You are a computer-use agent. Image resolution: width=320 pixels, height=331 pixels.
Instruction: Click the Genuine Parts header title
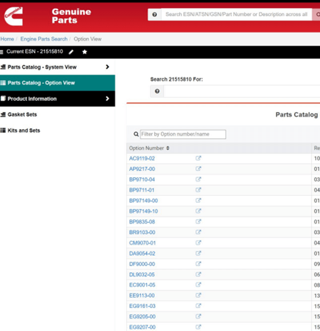click(x=71, y=16)
